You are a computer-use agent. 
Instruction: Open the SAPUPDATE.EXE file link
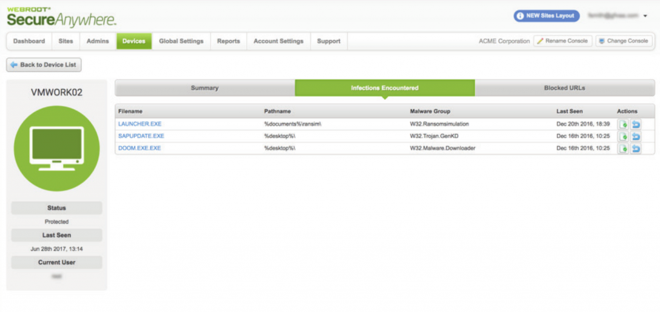(x=141, y=136)
